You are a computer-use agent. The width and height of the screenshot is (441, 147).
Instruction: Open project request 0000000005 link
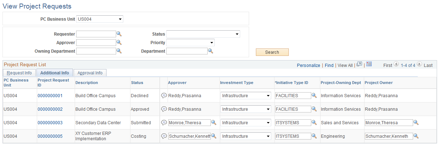click(x=50, y=136)
